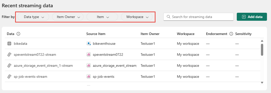This screenshot has width=271, height=93.
Task: Open the bikedata table entry
Action: [21, 43]
